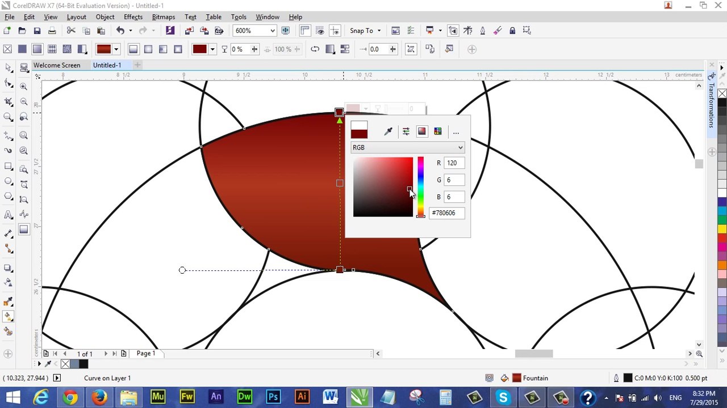Select the Page 1 tab
This screenshot has height=408, width=727.
(x=146, y=354)
